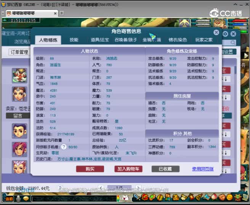This screenshot has height=205, width=250.
Task: Click the chat input bar at the bottom
Action: (74, 199)
